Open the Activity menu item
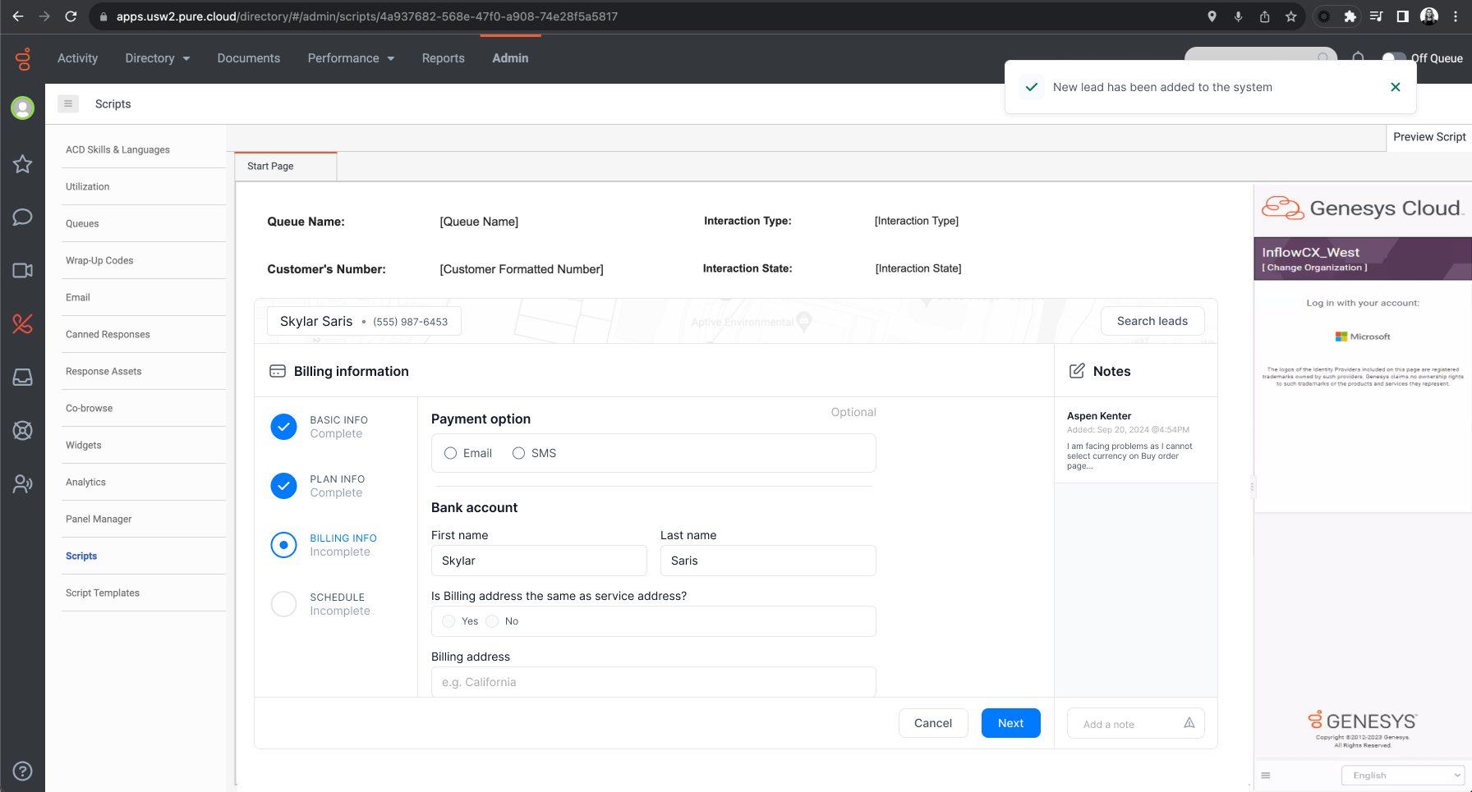This screenshot has height=792, width=1472. pyautogui.click(x=77, y=58)
